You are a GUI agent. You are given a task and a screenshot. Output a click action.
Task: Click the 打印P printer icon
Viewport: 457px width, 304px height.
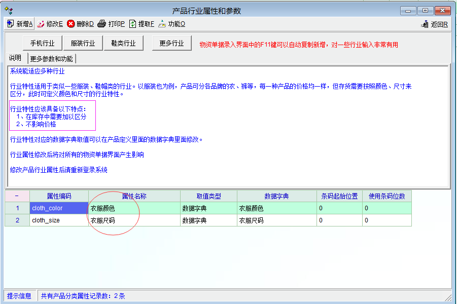coord(102,24)
